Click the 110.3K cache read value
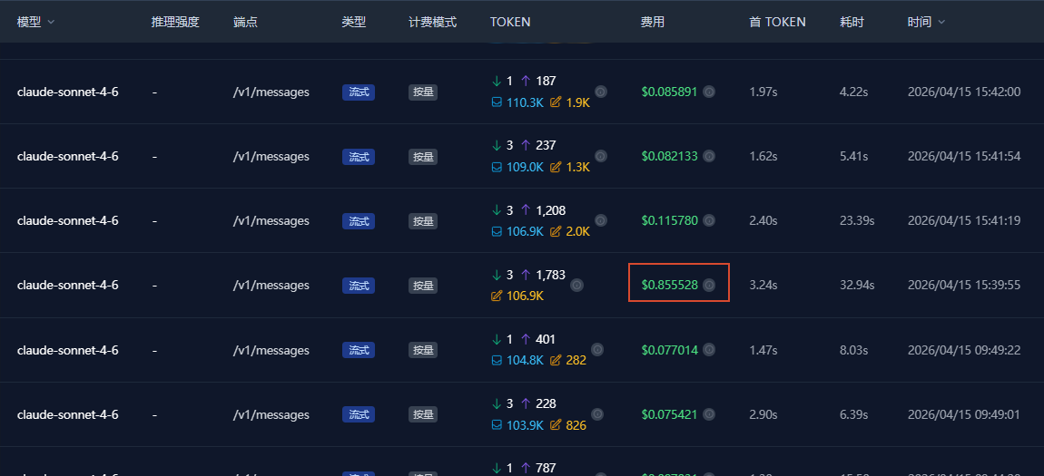The height and width of the screenshot is (476, 1044). point(524,103)
